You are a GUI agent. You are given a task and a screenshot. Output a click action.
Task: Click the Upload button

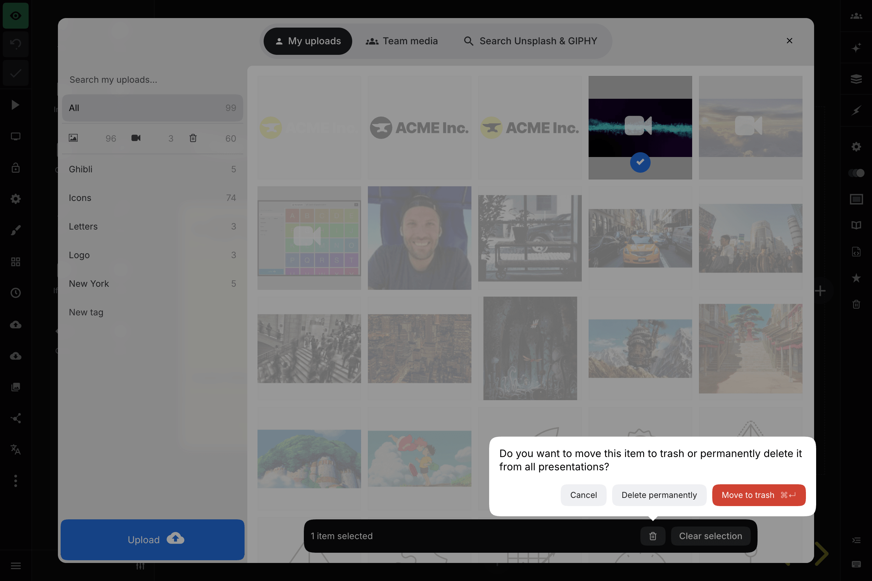coord(152,539)
